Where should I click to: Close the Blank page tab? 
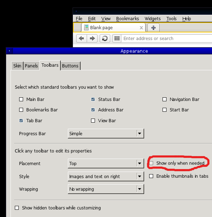pos(141,28)
